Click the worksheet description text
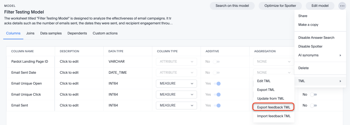 click(x=88, y=20)
